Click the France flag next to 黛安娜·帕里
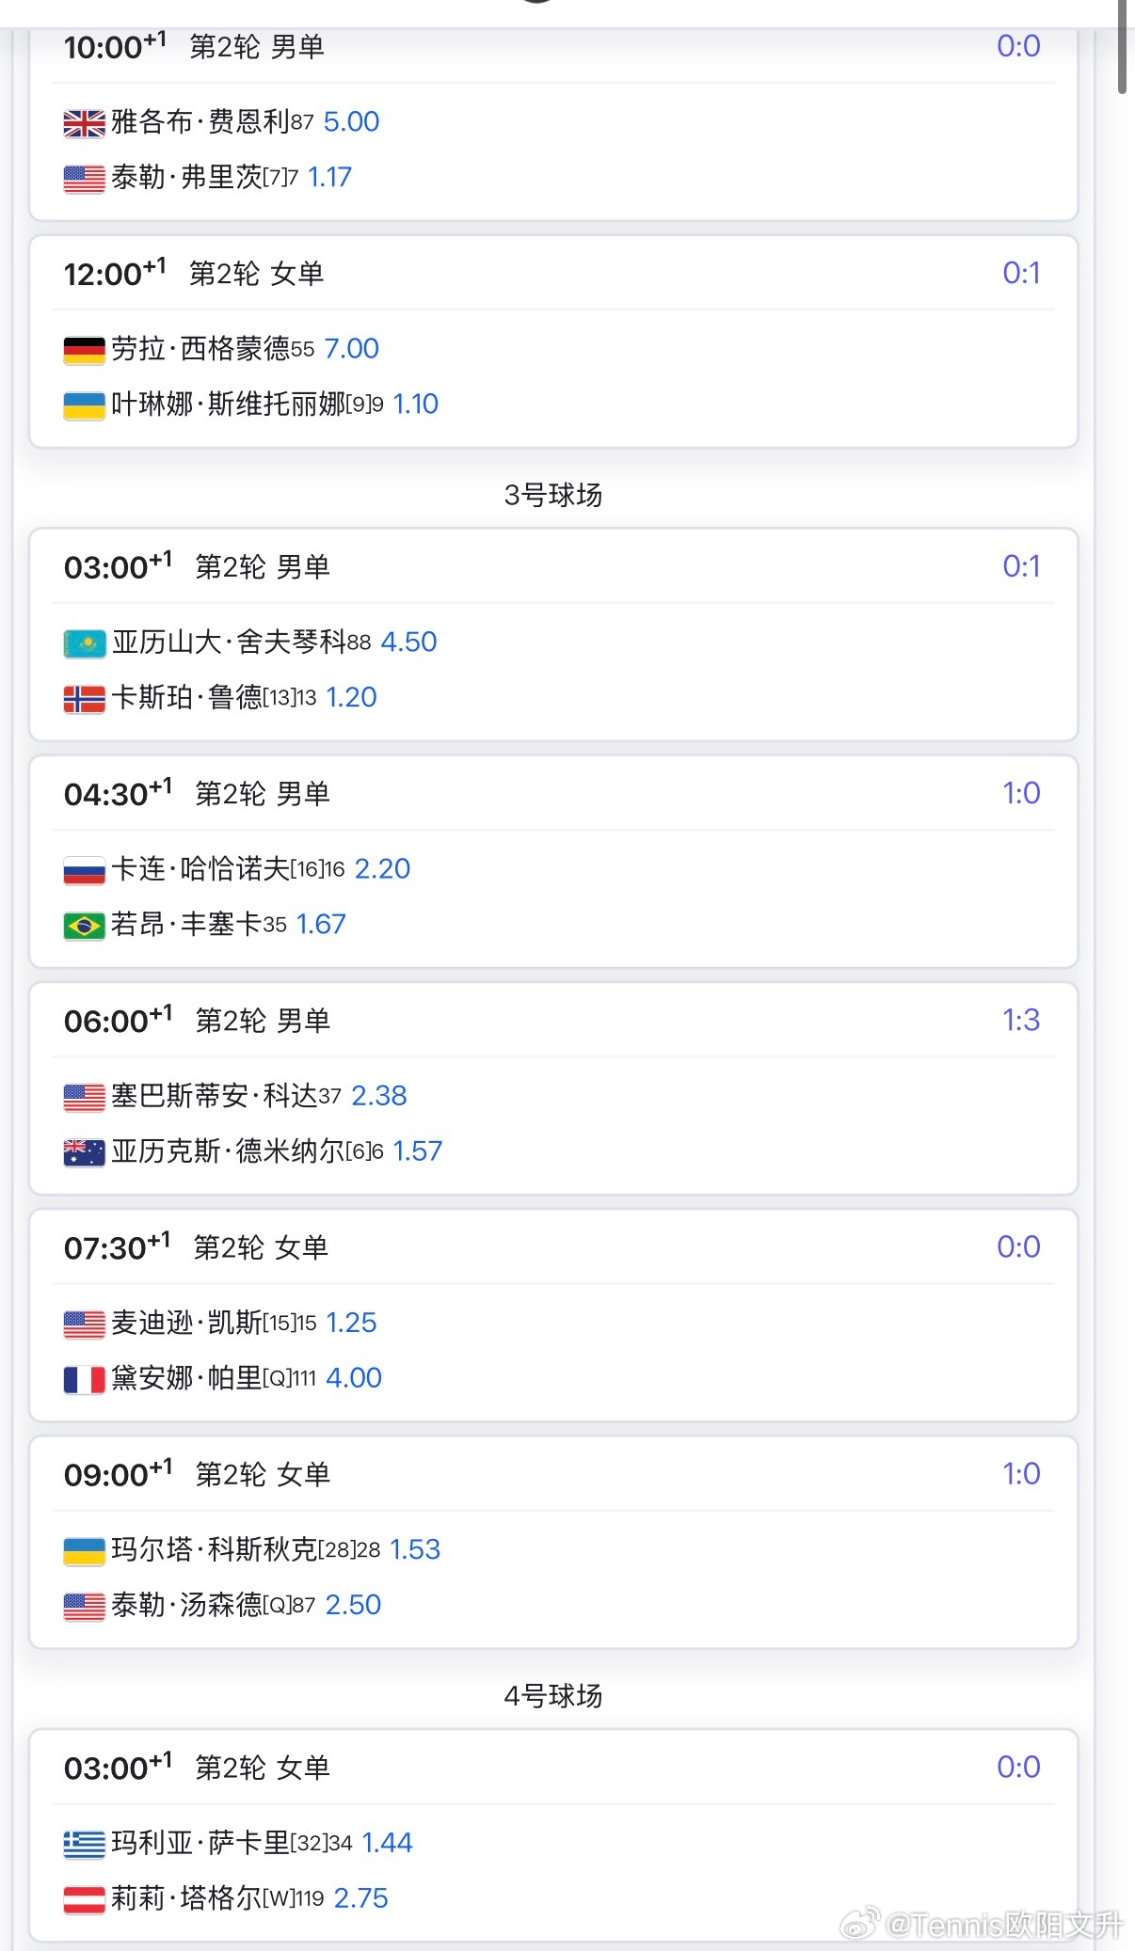 (x=84, y=1379)
